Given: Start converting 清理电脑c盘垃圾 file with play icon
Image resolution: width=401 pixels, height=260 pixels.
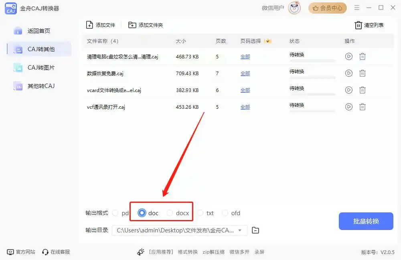Looking at the screenshot, I should coord(348,56).
